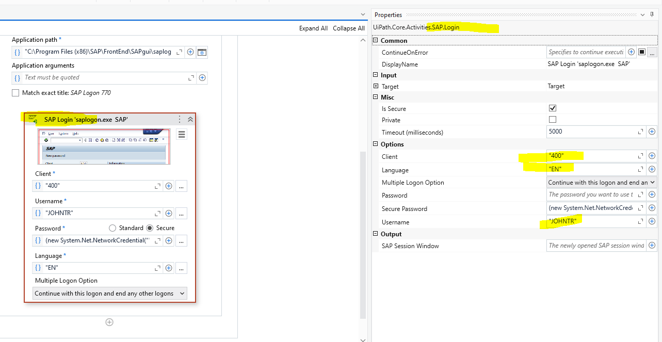This screenshot has height=342, width=662.
Task: Open expression editor for Application arguments field
Action: tap(191, 78)
